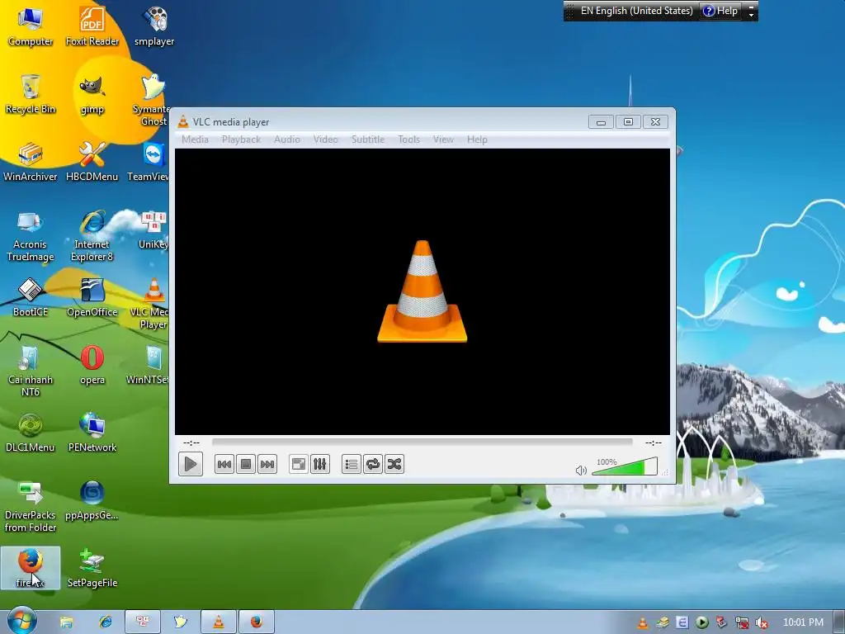
Task: Show VLC extended settings equalizer icon
Action: (x=320, y=464)
